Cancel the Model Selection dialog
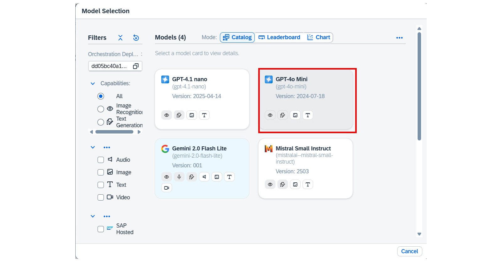This screenshot has height=262, width=502. [409, 251]
